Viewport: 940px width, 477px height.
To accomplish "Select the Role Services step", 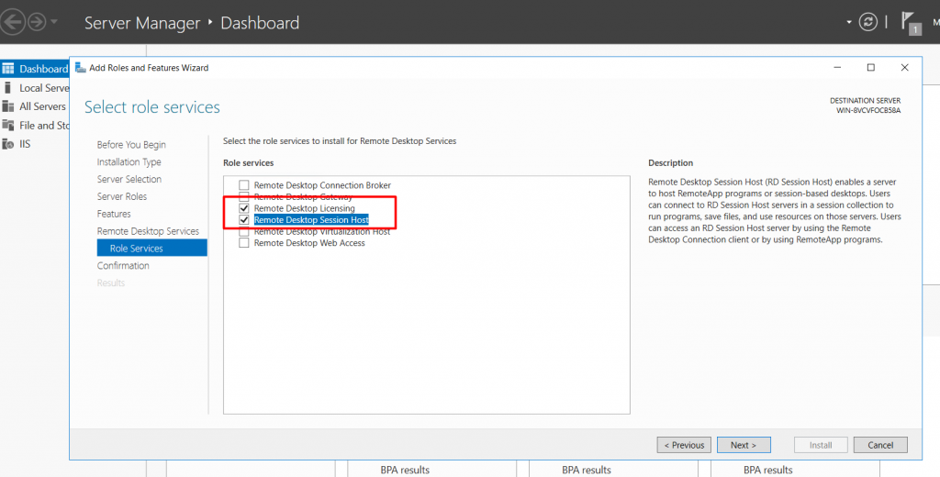I will [152, 248].
